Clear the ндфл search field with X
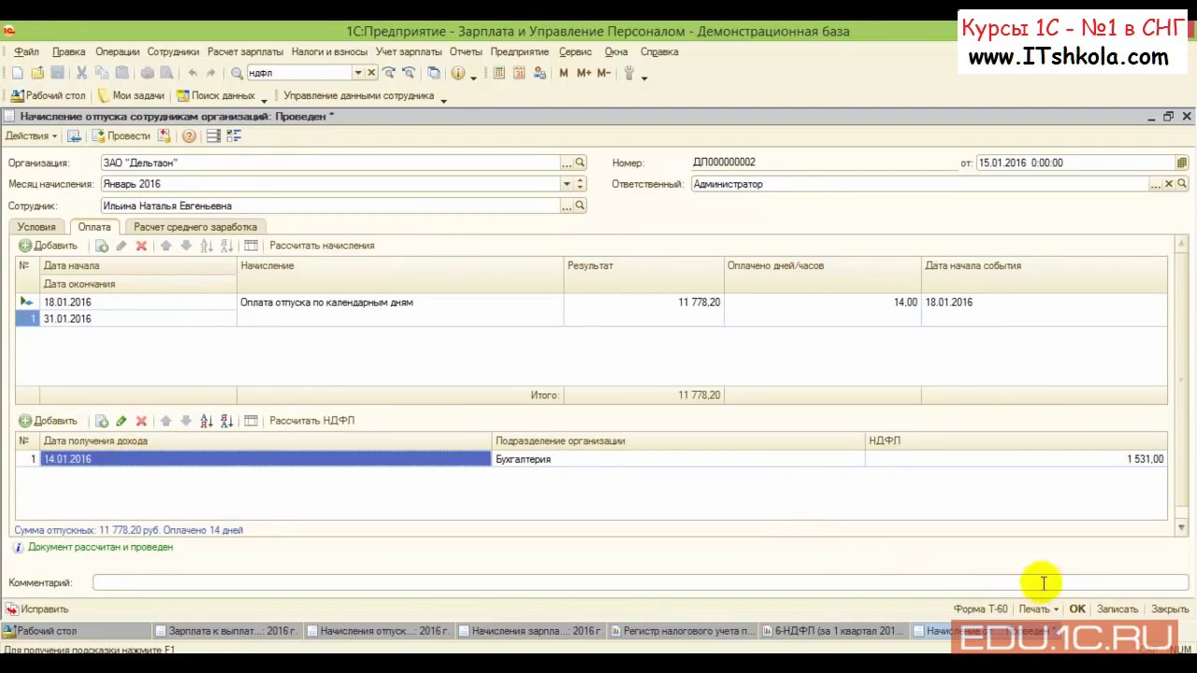 371,73
